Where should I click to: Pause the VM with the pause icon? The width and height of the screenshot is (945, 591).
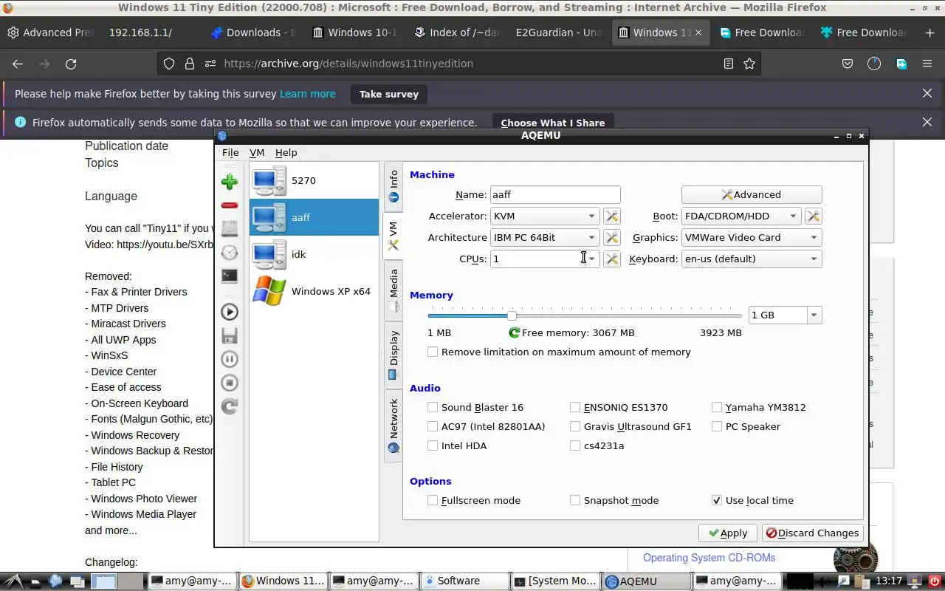pos(230,359)
